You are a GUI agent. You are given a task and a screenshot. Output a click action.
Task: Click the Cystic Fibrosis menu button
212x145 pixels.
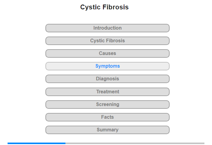[x=108, y=41]
